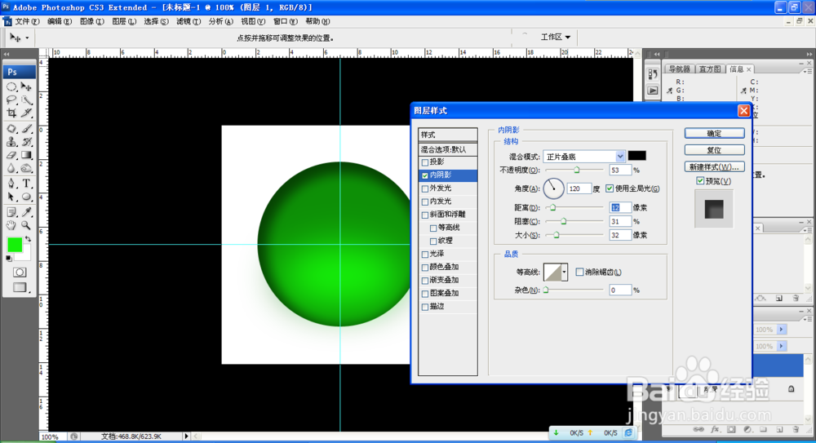Expand the layer fill 100% arrow
Image resolution: width=816 pixels, height=443 pixels.
click(781, 346)
